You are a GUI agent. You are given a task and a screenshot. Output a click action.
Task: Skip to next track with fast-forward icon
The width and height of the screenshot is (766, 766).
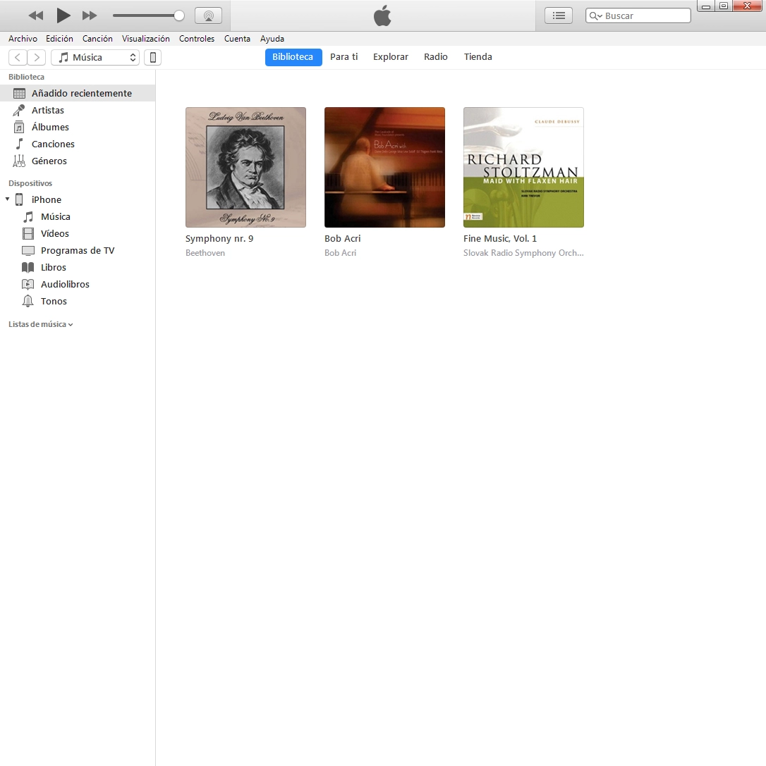90,16
